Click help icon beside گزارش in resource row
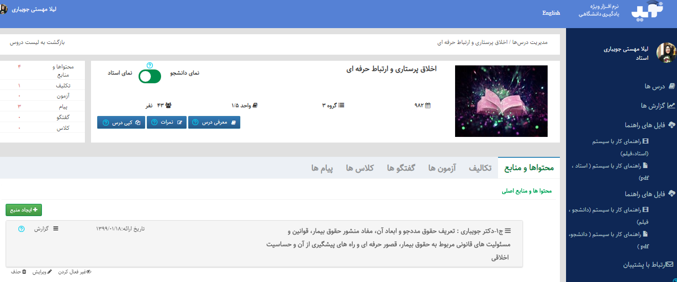Image resolution: width=677 pixels, height=282 pixels. 21,229
